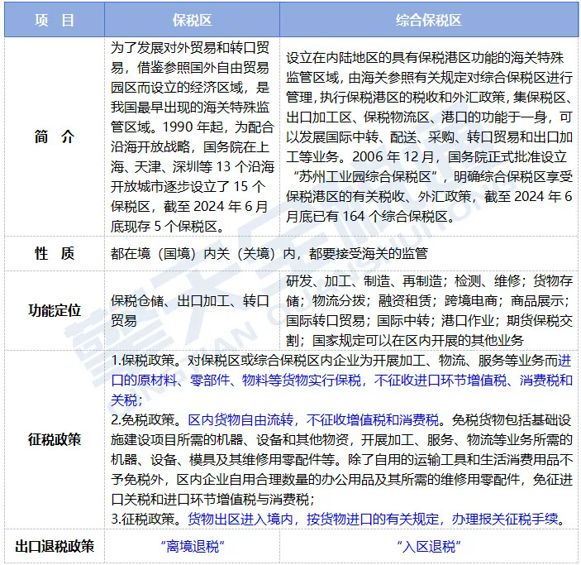Click the text '保税仓储、出口加工、转口贸易'
This screenshot has width=581, height=565.
190,310
